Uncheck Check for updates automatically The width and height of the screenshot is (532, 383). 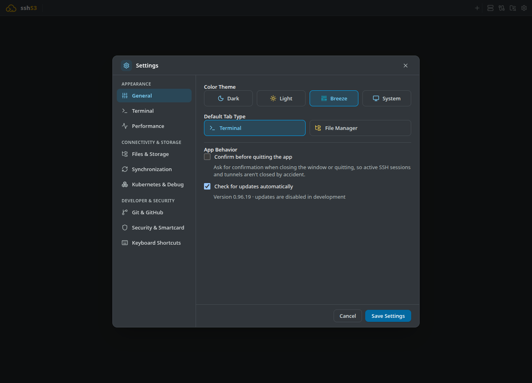pyautogui.click(x=207, y=186)
